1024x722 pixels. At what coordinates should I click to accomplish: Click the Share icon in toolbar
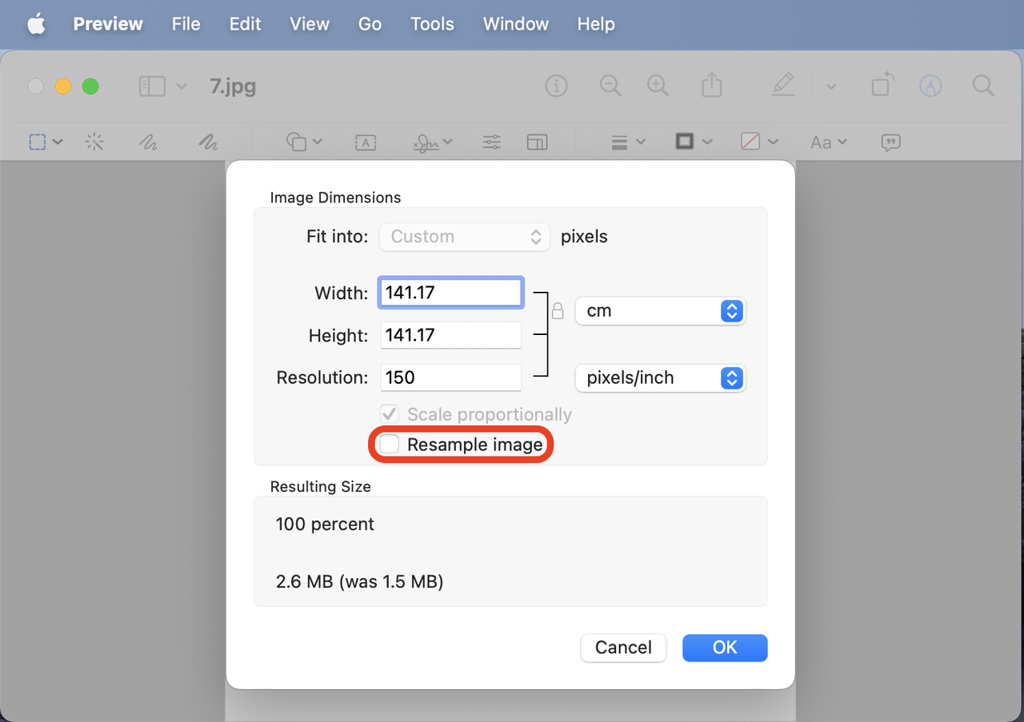click(712, 86)
